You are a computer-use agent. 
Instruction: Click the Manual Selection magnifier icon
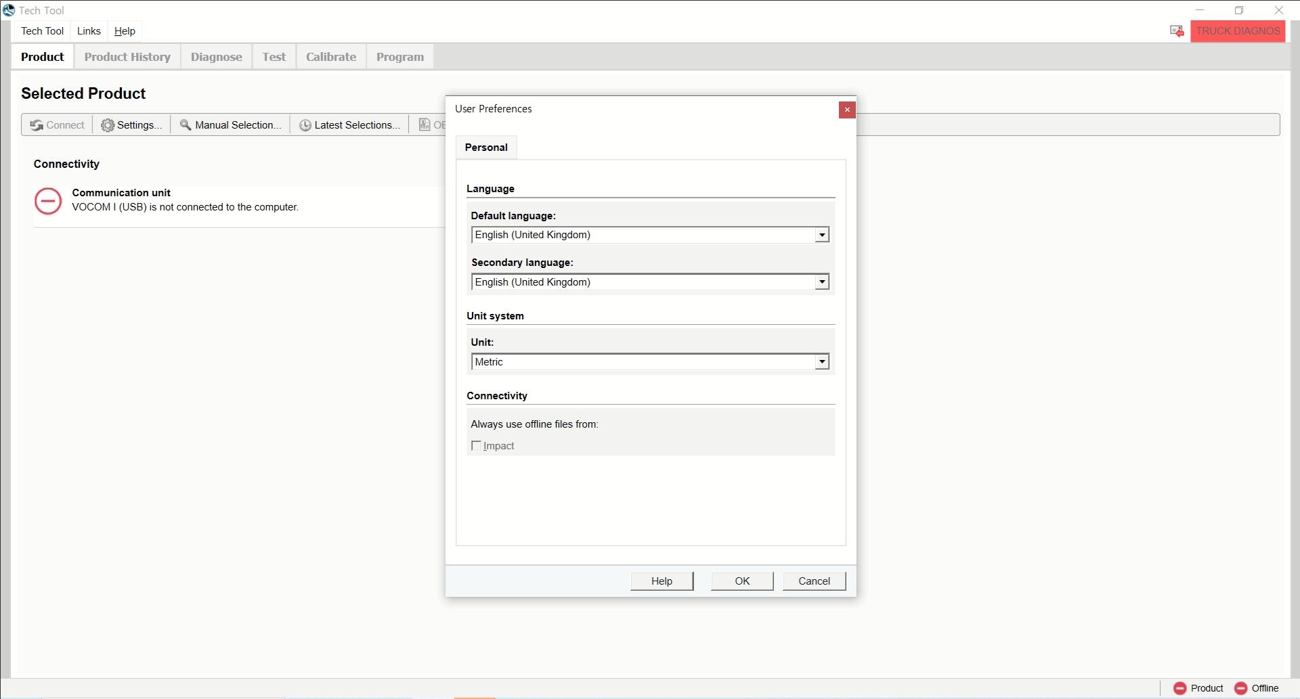185,125
